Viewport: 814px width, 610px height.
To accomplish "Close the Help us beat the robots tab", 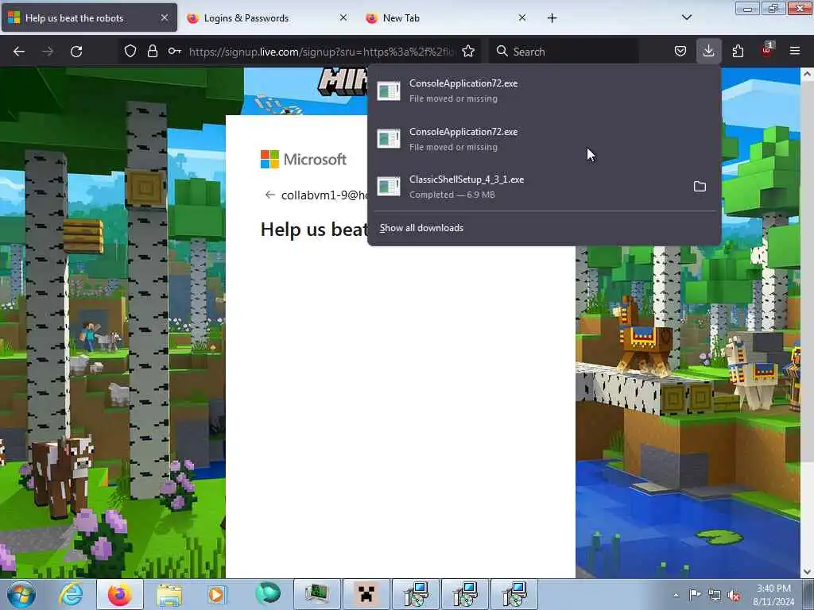I will click(164, 17).
